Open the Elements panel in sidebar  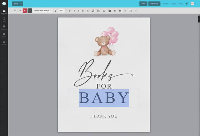pyautogui.click(x=4, y=27)
